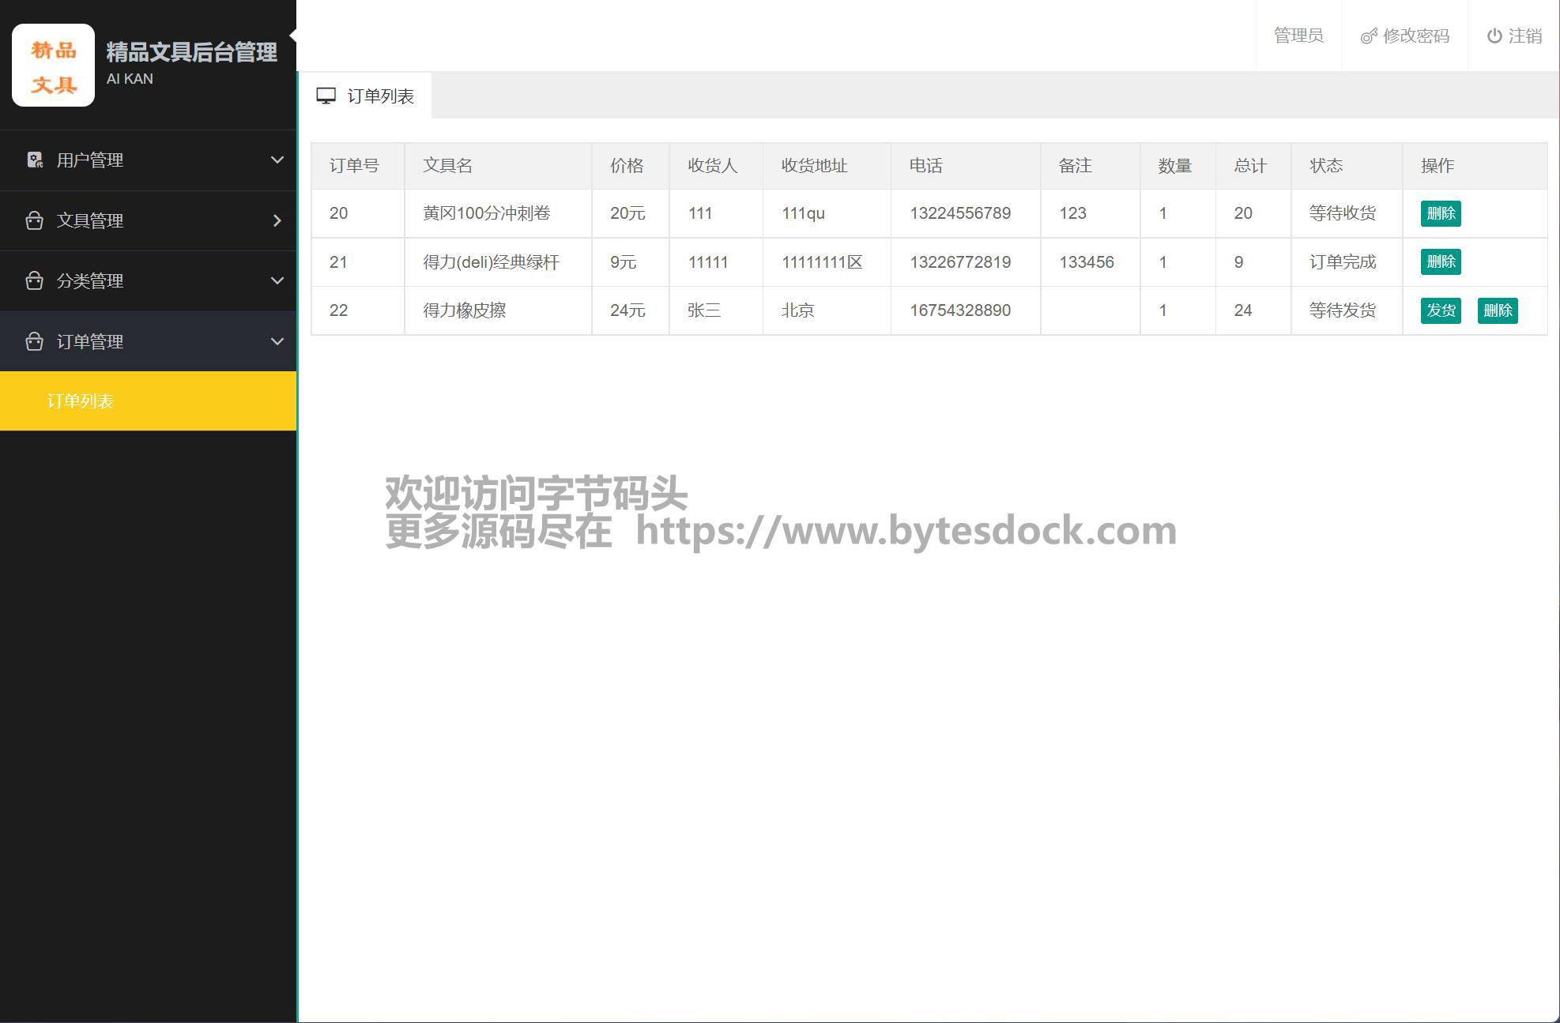Click the 文具管理 shopping bag icon
1560x1023 pixels.
click(34, 220)
